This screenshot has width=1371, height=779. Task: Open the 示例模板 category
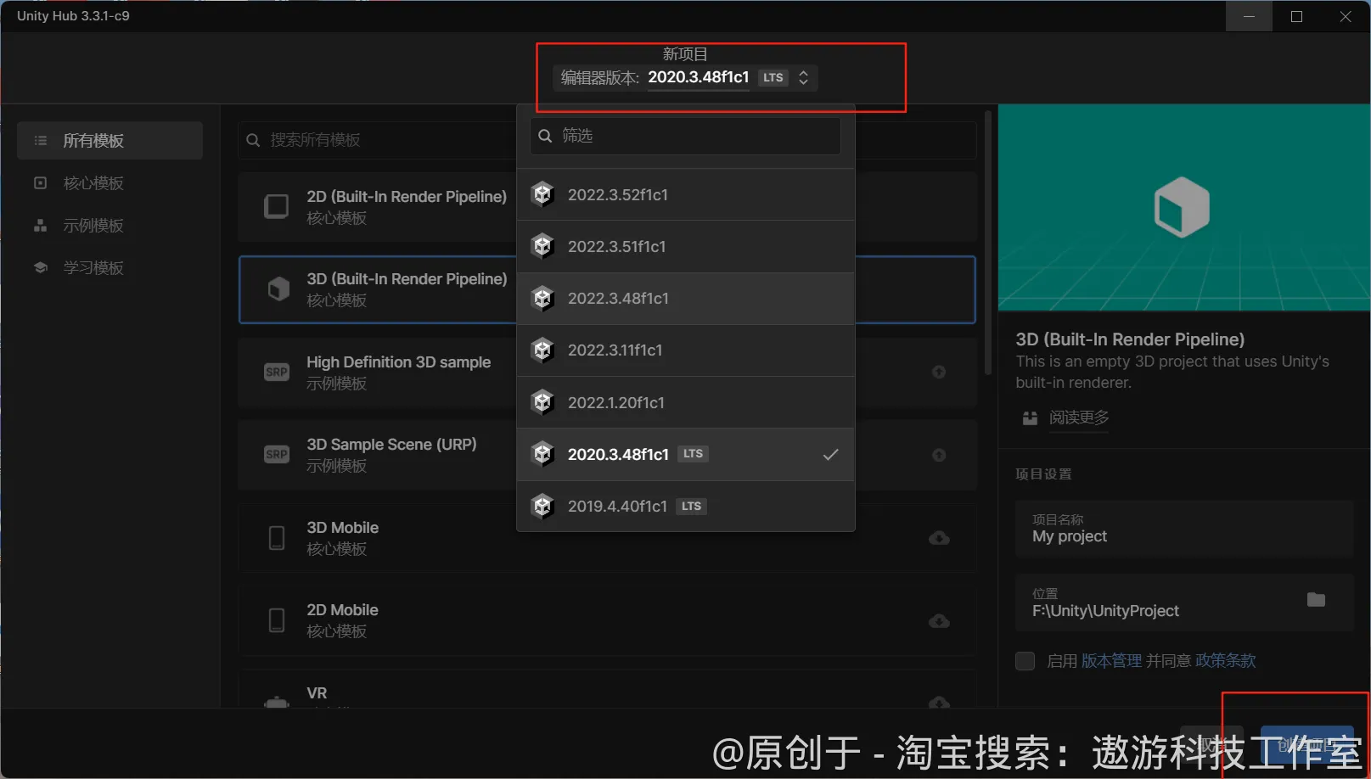[93, 226]
